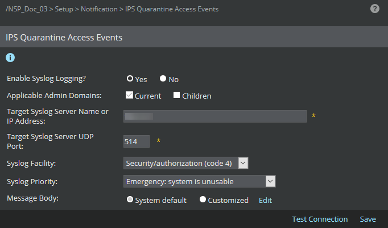Click the Syslog Facility dropdown arrow
The height and width of the screenshot is (228, 388).
click(x=243, y=164)
